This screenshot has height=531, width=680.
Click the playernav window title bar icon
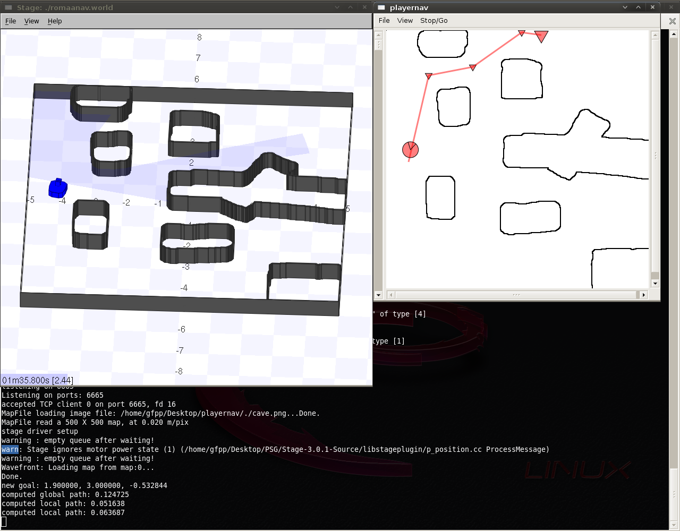click(381, 7)
